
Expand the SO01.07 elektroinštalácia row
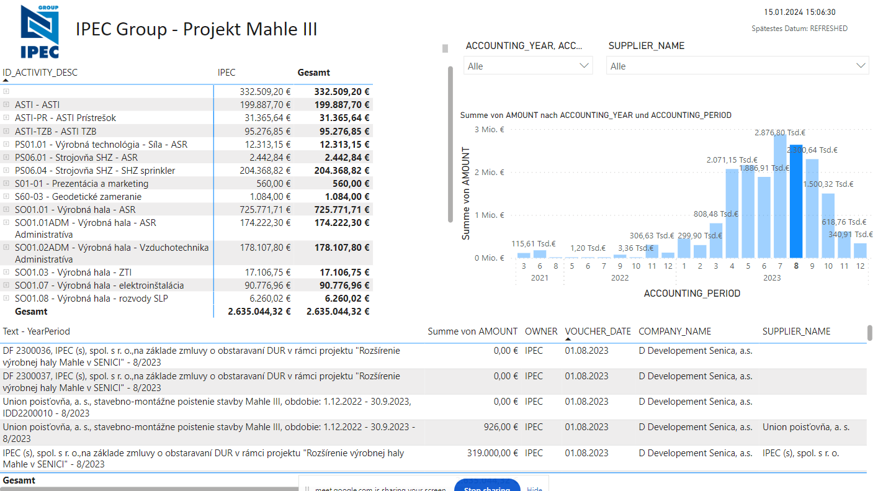click(6, 286)
